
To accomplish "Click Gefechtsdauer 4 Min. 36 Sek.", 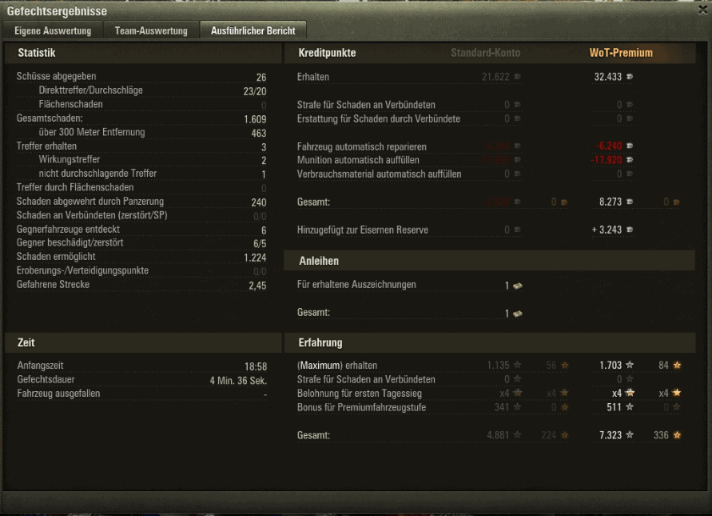I will click(238, 381).
